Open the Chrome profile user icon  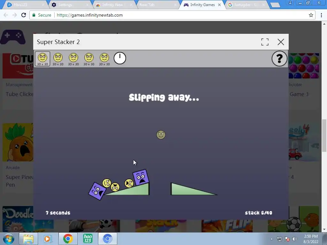[x=290, y=3]
